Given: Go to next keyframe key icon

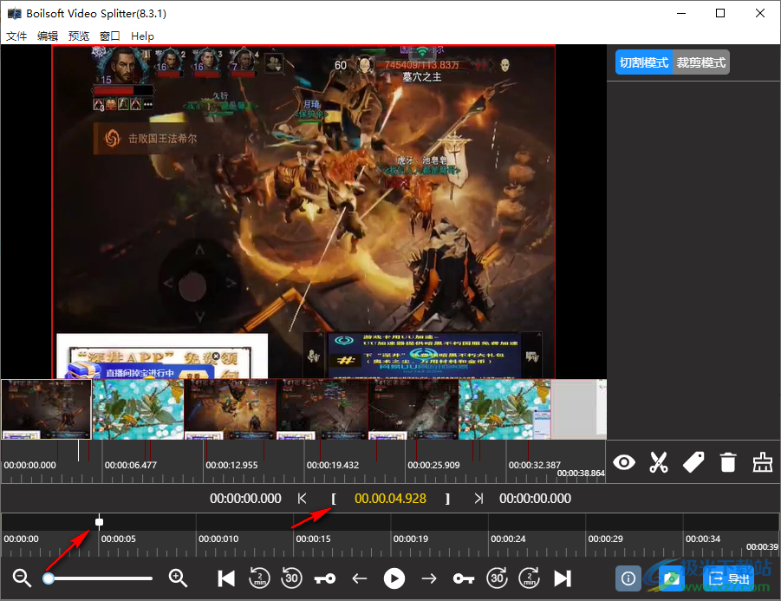Looking at the screenshot, I should point(463,578).
